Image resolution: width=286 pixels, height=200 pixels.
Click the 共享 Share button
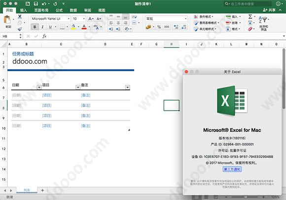click(269, 10)
